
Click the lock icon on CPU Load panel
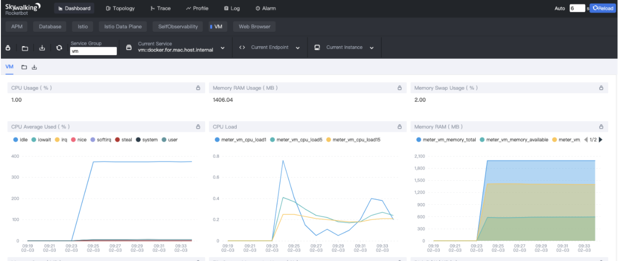click(x=399, y=127)
